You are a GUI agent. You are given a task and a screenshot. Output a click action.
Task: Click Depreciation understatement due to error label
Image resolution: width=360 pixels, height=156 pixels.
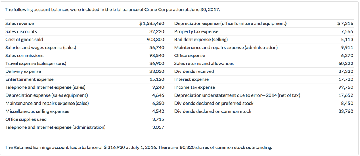point(237,95)
